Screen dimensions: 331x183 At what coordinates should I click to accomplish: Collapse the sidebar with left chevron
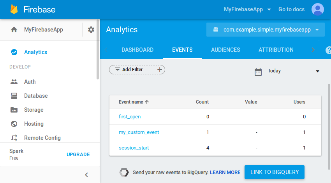[86, 175]
